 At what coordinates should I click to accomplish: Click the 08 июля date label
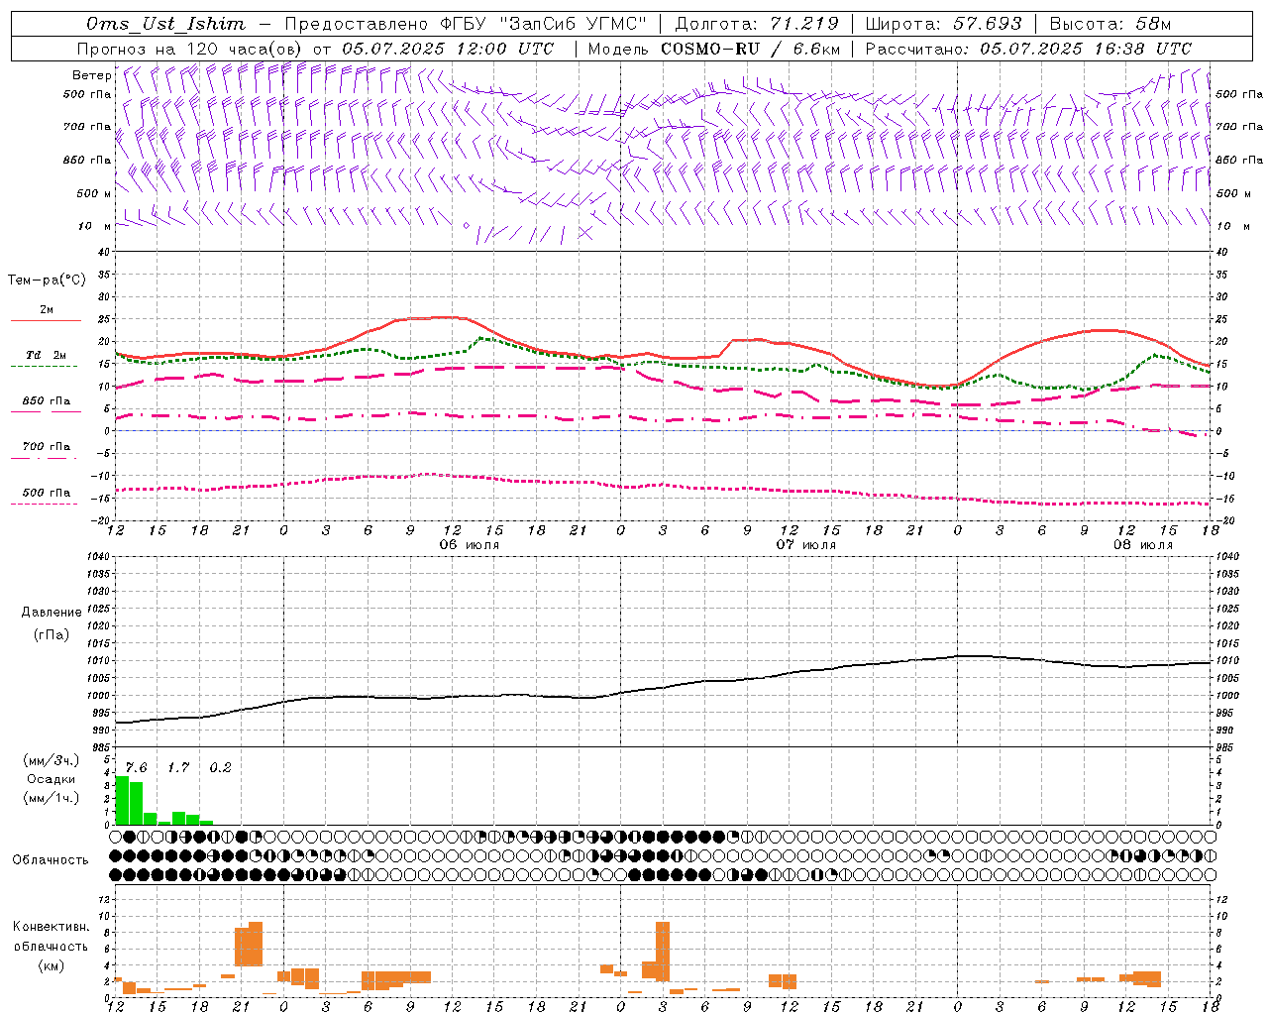tap(1142, 545)
